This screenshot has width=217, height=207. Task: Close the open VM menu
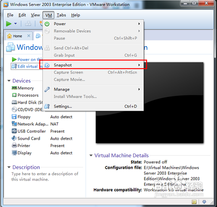49,15
